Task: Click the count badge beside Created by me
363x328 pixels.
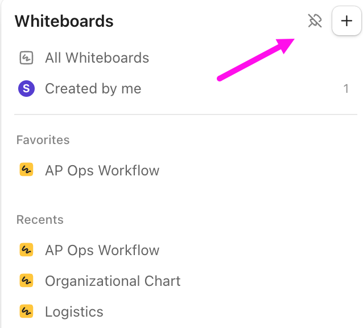Action: point(346,89)
